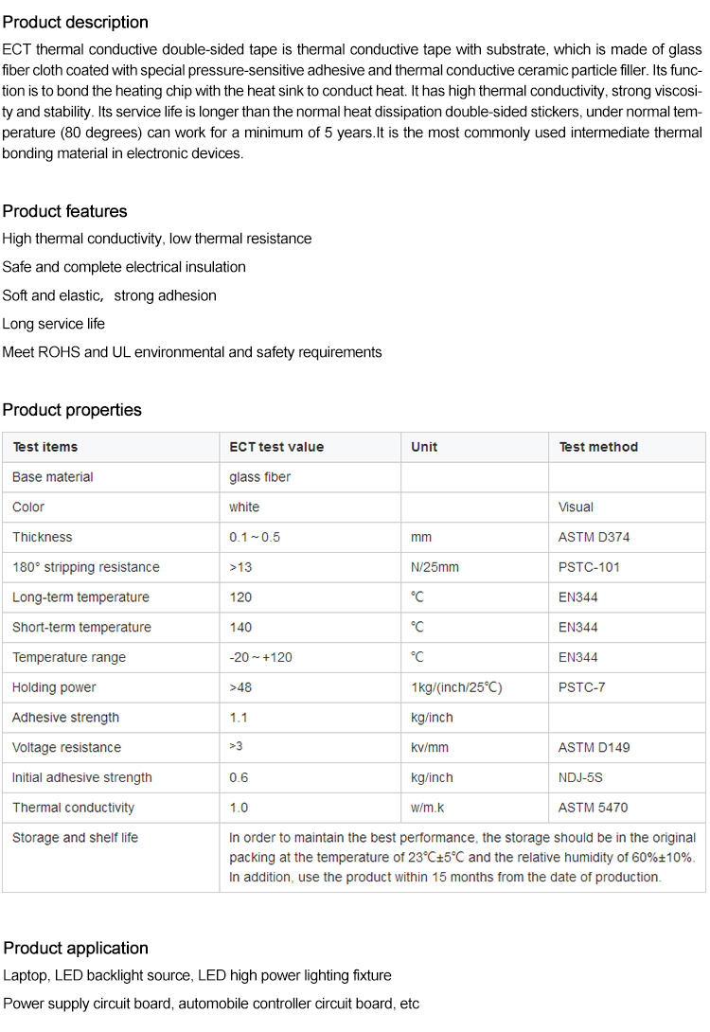Viewport: 710px width, 1032px height.
Task: Click the "Product description" heading
Action: 76,22
